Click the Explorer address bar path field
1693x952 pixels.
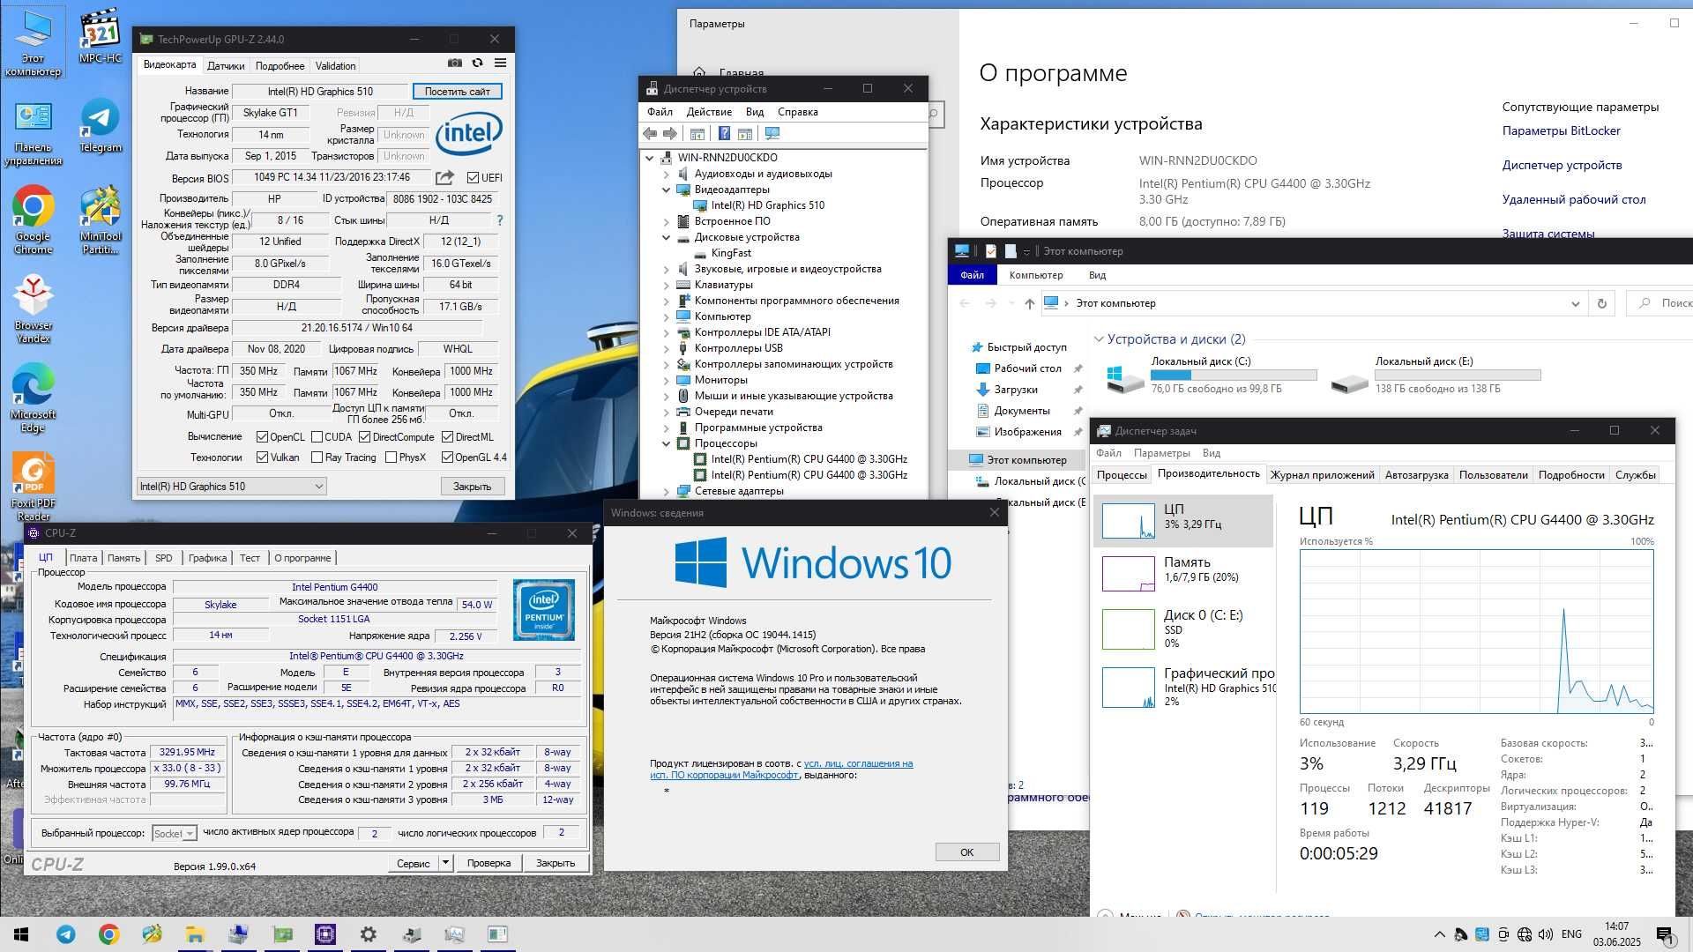(1314, 303)
